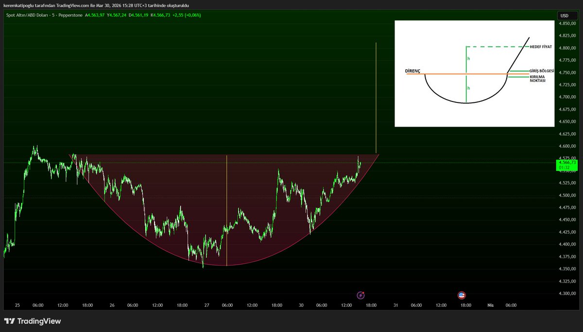Click the 4.600,00 price axis label

pos(568,146)
